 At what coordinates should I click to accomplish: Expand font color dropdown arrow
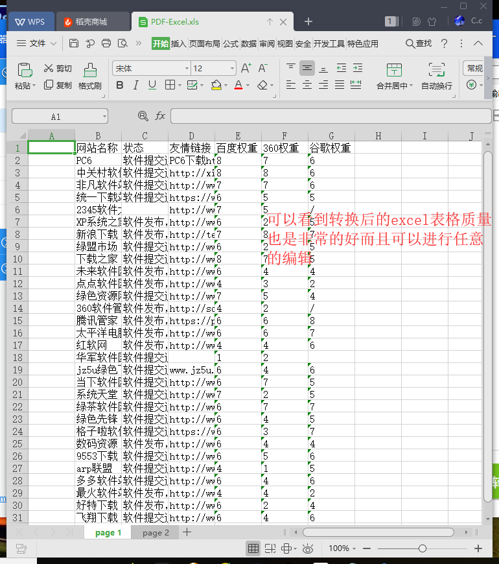coord(248,86)
